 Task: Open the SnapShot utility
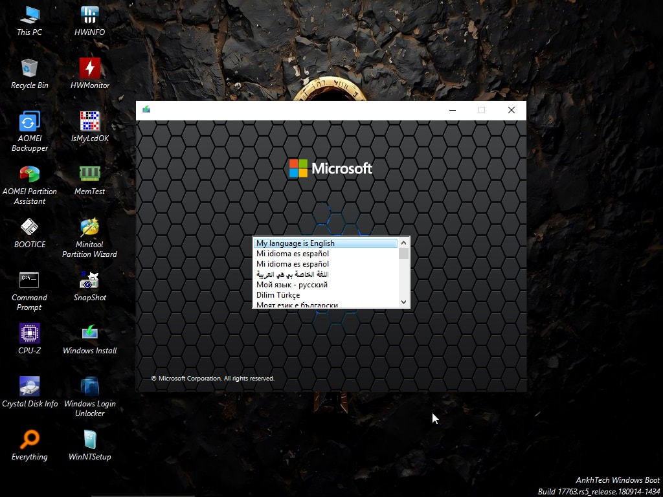tap(89, 281)
